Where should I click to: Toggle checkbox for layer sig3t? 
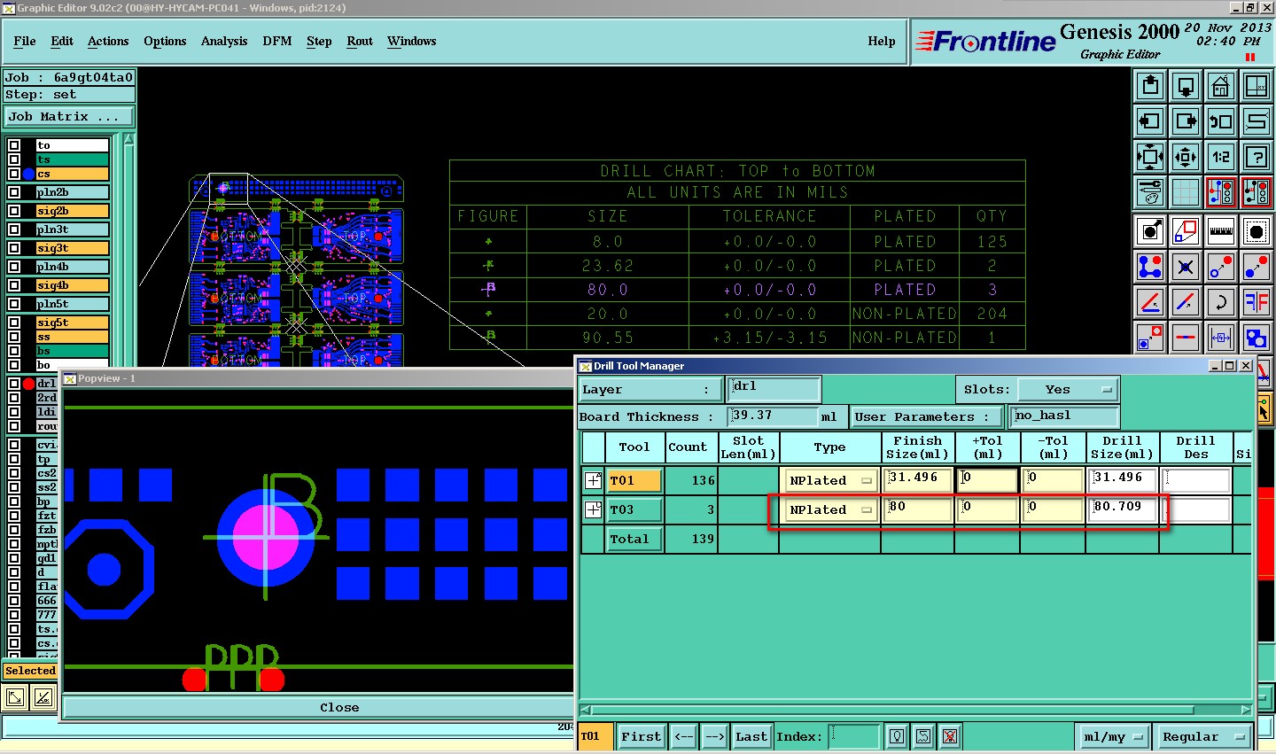pyautogui.click(x=14, y=248)
